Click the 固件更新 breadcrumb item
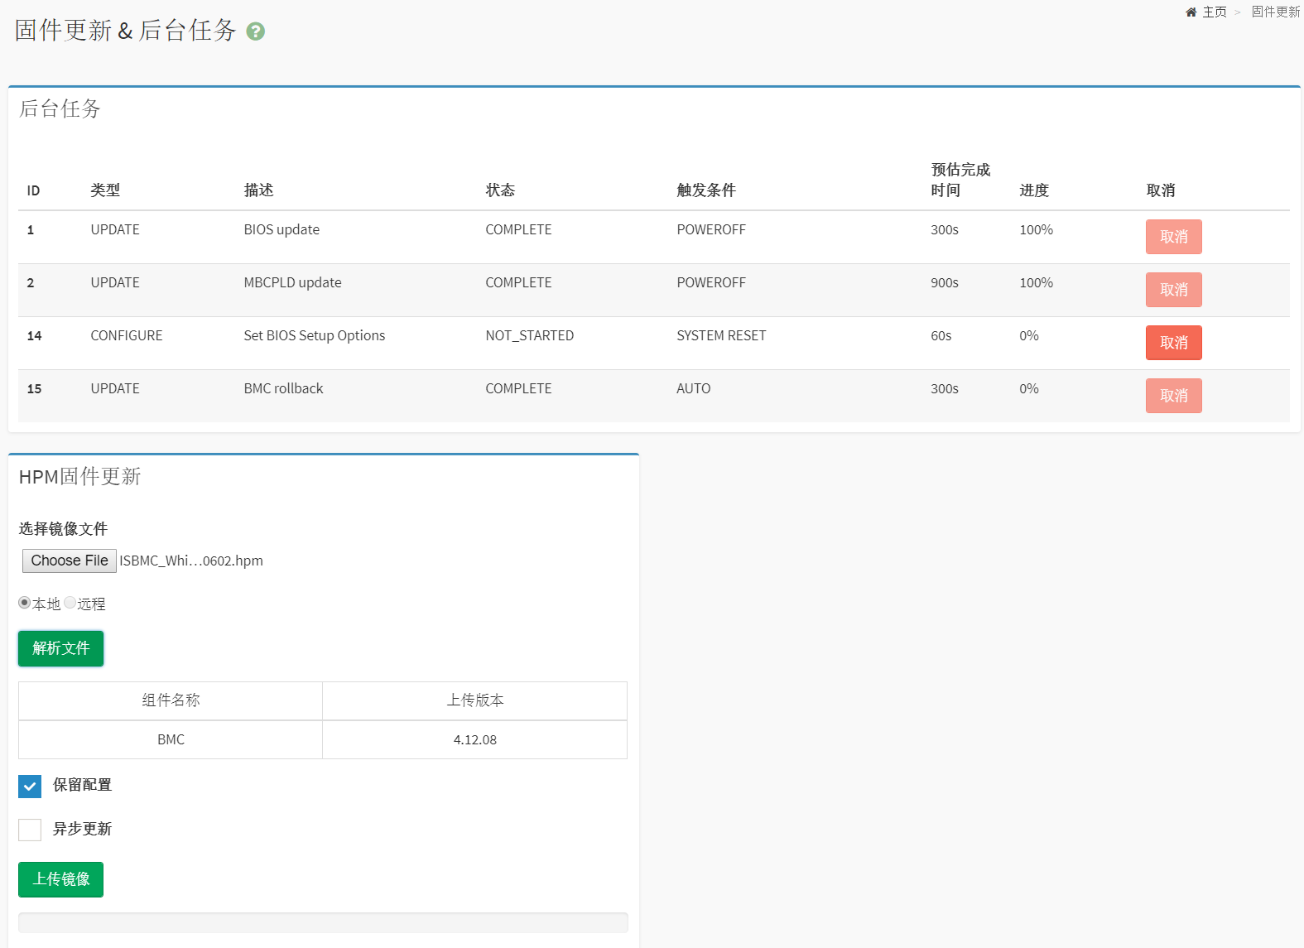 pyautogui.click(x=1275, y=12)
